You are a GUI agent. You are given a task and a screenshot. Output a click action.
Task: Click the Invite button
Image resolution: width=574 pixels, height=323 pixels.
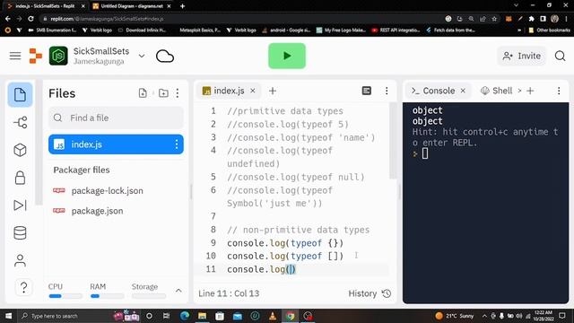(522, 56)
